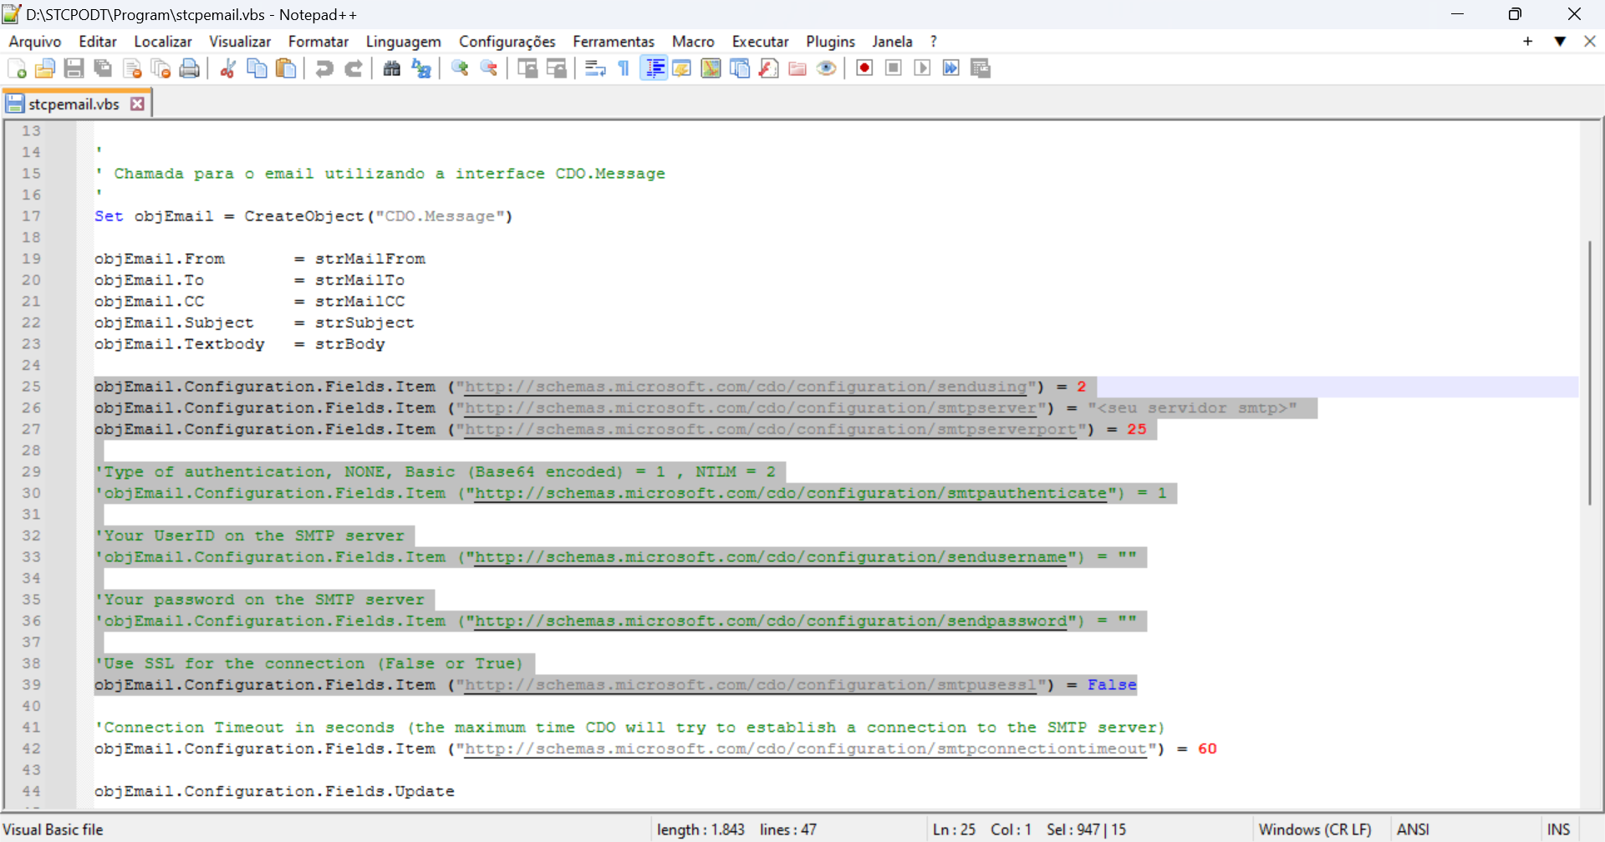This screenshot has width=1605, height=842.
Task: Open the Configurações menu
Action: (x=507, y=41)
